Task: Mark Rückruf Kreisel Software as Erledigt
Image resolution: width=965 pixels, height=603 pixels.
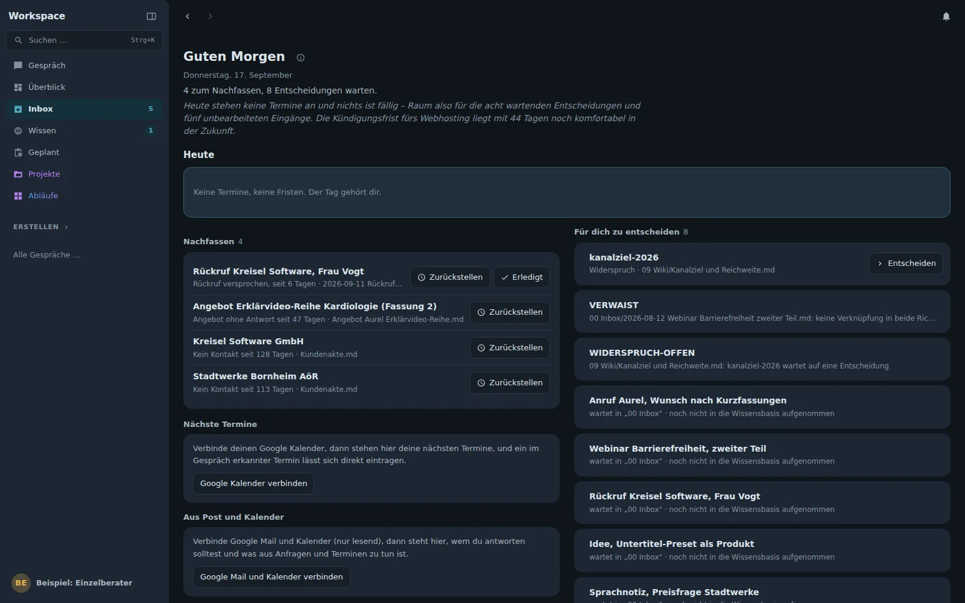Action: pos(522,277)
